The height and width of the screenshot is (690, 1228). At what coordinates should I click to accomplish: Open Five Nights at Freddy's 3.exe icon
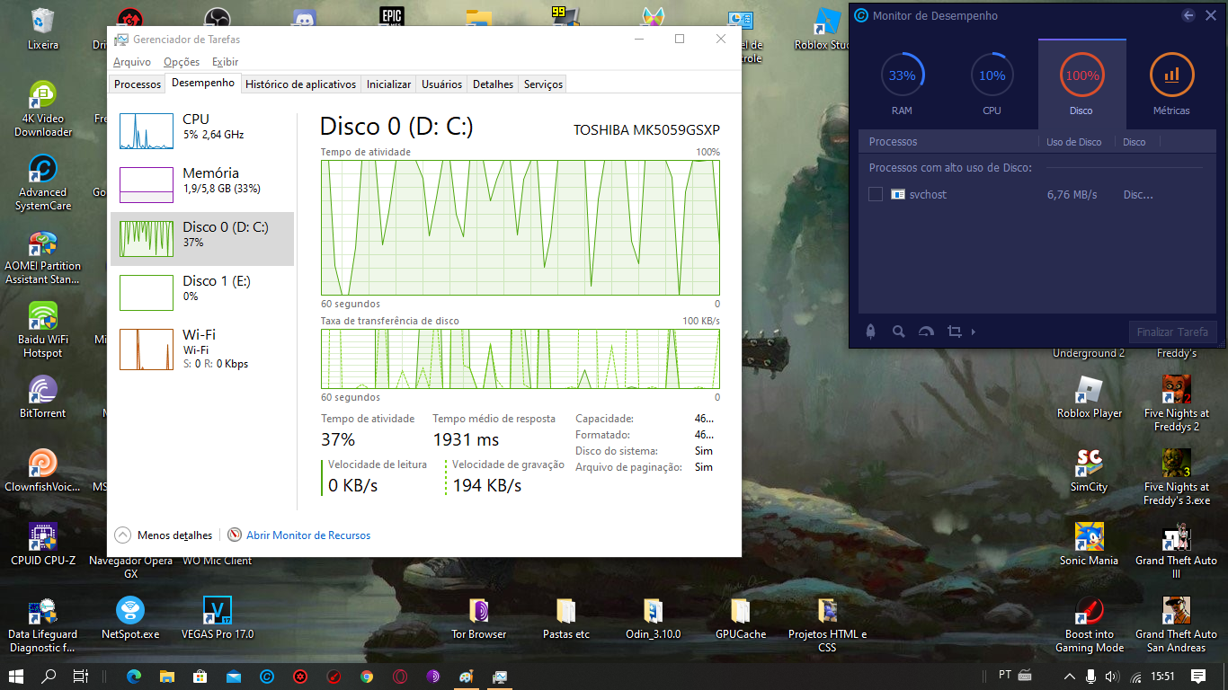(x=1176, y=477)
